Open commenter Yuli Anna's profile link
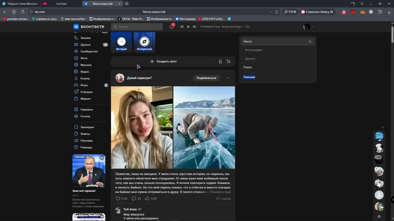Image resolution: width=394 pixels, height=221 pixels. click(x=130, y=209)
